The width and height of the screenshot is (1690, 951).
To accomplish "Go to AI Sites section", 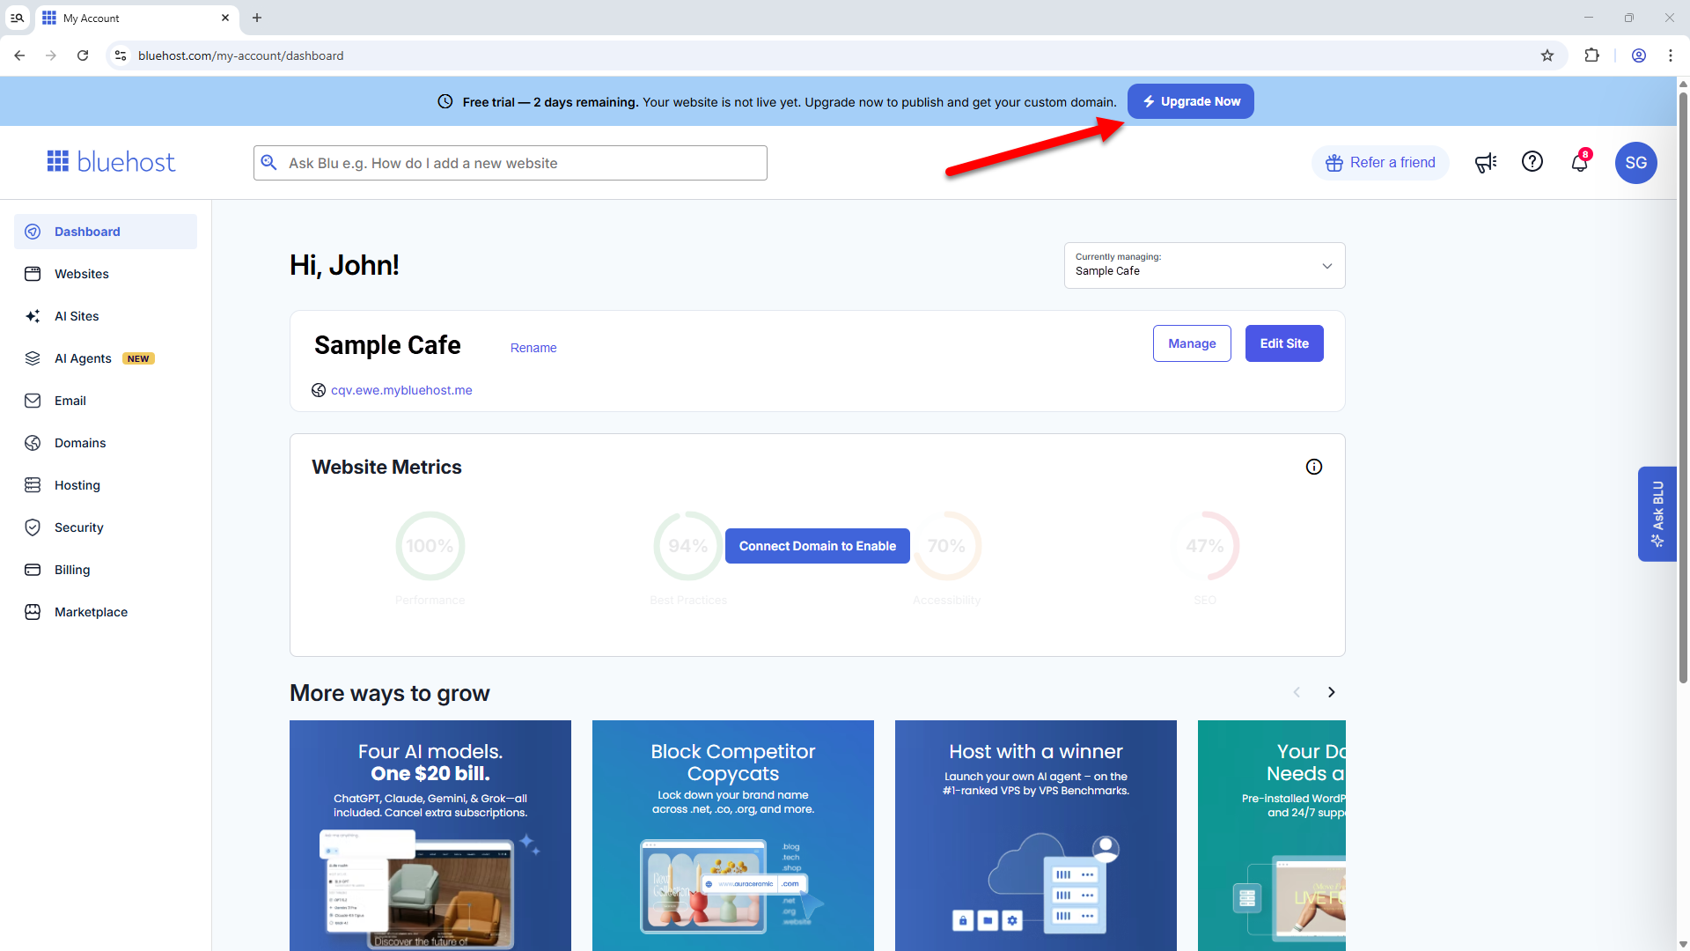I will tap(106, 316).
